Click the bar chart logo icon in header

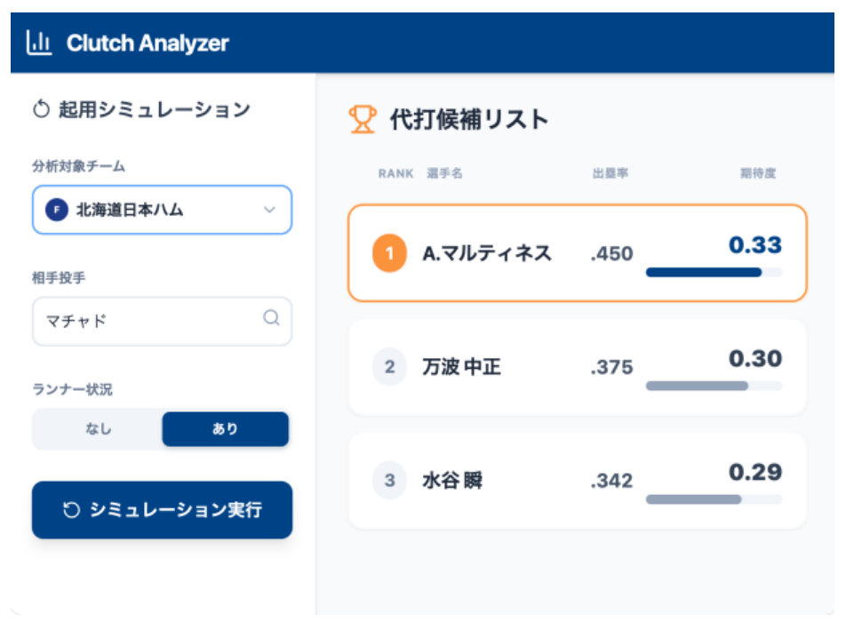pyautogui.click(x=39, y=42)
